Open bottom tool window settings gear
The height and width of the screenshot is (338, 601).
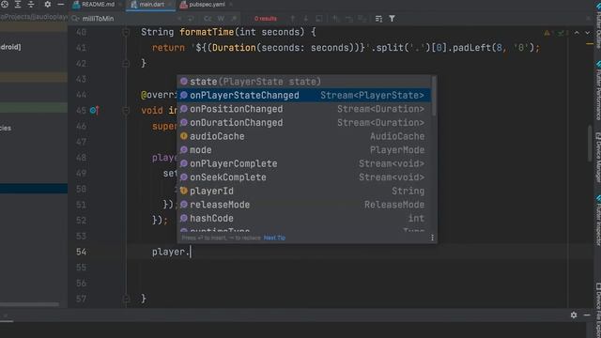[x=574, y=315]
